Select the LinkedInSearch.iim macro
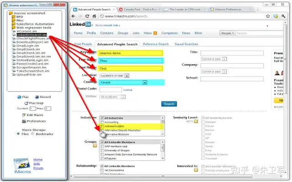This screenshot has width=292, height=182. pyautogui.click(x=31, y=35)
